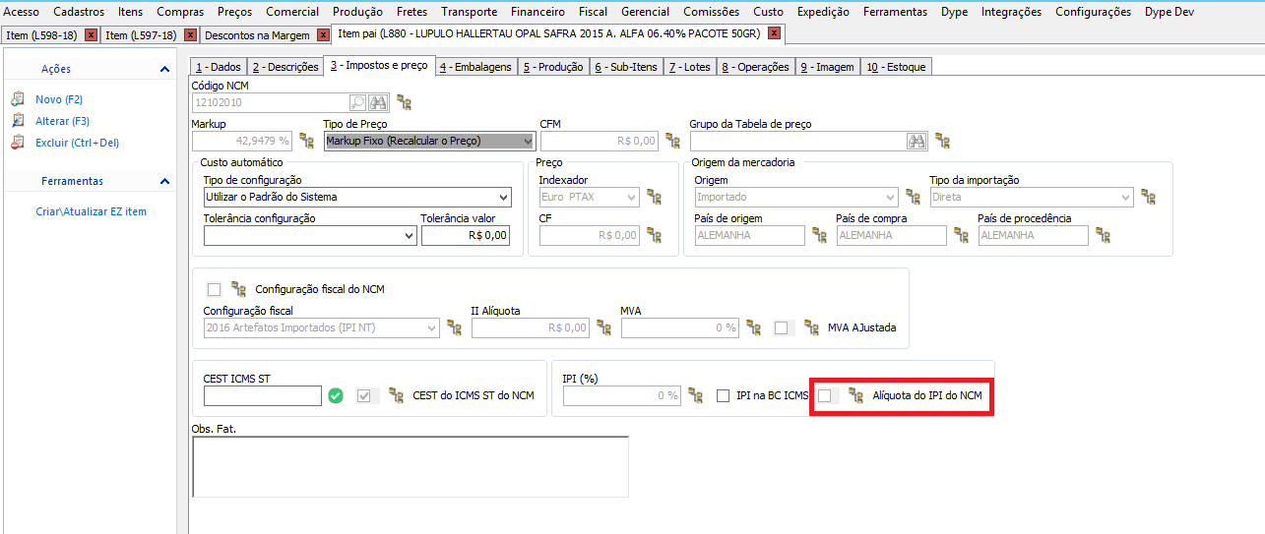1265x534 pixels.
Task: Click hierarchy icon beside CEST do ICMS ST do NCM
Action: pos(396,395)
